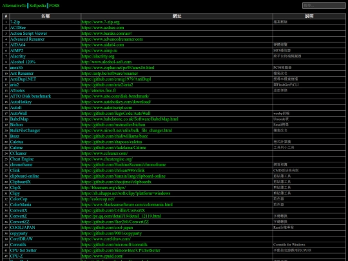Viewport: 348px width, 261px height.
Task: Open https://www.7-zip.org link
Action: (101, 22)
